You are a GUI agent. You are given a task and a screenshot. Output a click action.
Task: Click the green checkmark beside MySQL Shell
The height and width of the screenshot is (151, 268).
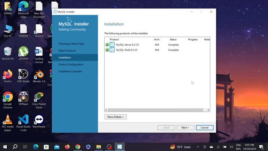coord(107,50)
